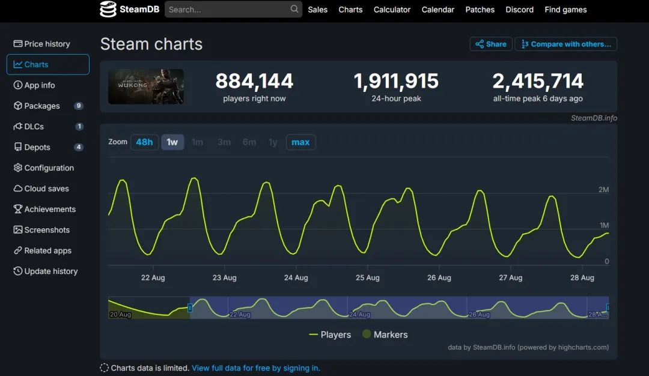This screenshot has width=649, height=376.
Task: Click the Packages box icon
Action: pos(18,106)
